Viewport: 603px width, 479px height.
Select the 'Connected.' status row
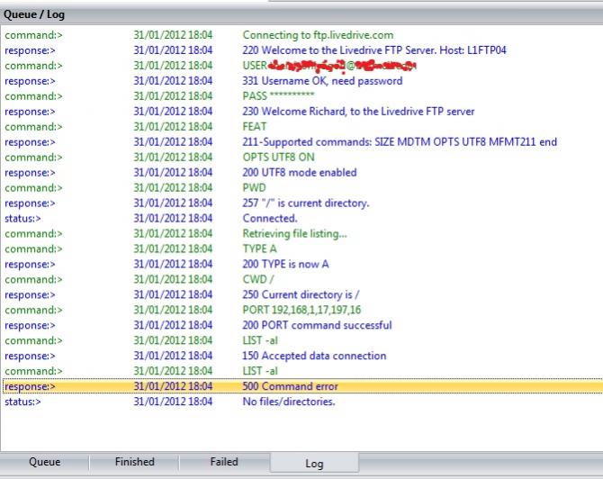point(269,219)
